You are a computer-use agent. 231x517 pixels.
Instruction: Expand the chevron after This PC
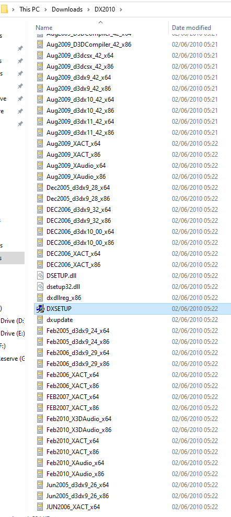pyautogui.click(x=45, y=9)
